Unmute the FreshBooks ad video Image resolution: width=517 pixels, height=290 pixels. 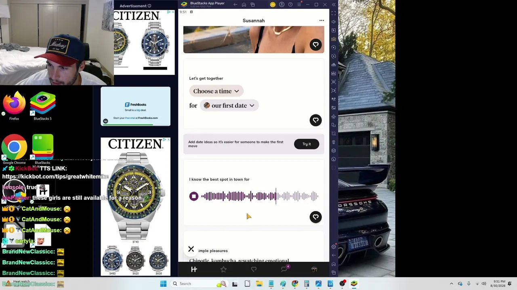pos(105,121)
